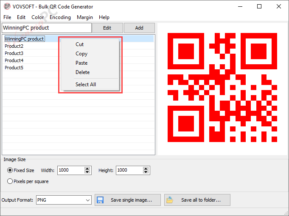The width and height of the screenshot is (289, 216).
Task: Click the red QR code preview
Action: click(x=222, y=87)
